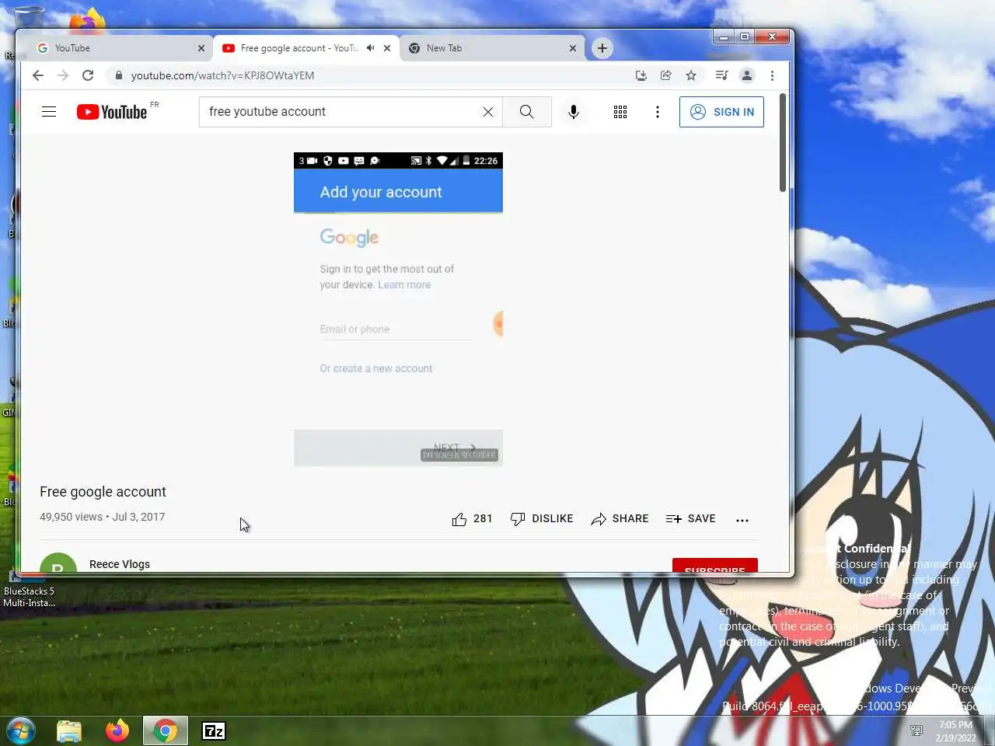Click the video title Free google account
Screen dimensions: 995x746
(x=103, y=492)
